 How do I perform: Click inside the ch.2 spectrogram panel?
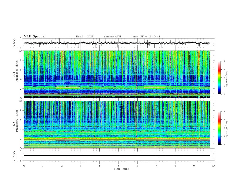[117, 125]
